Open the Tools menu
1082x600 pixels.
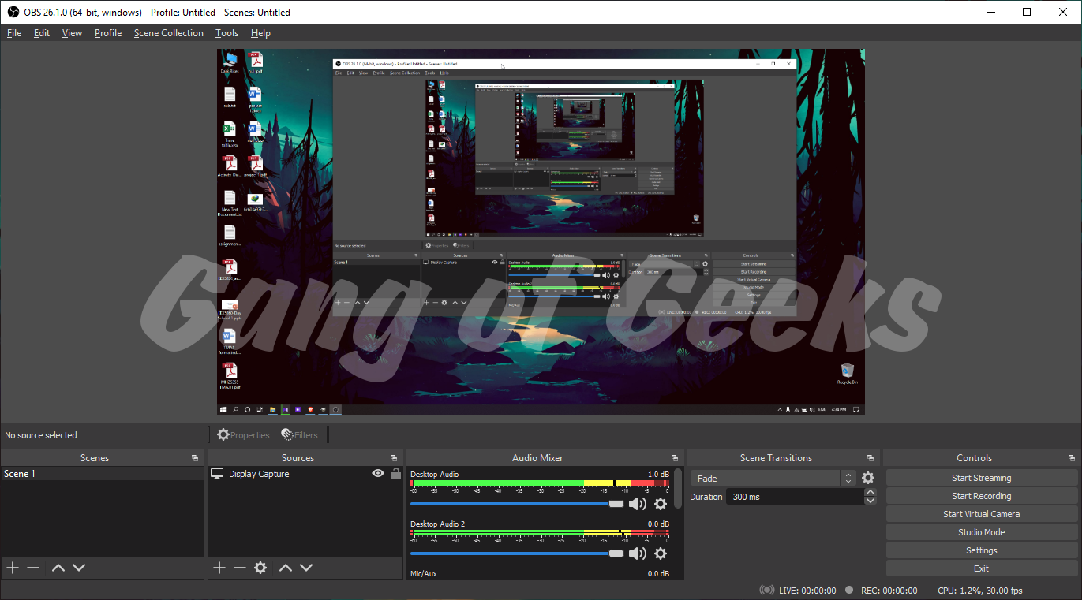click(227, 33)
